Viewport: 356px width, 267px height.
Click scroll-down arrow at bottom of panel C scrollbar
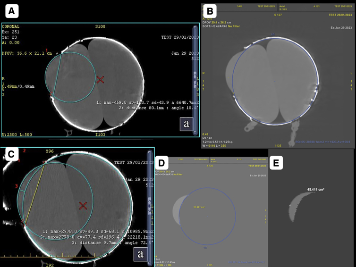149,263
